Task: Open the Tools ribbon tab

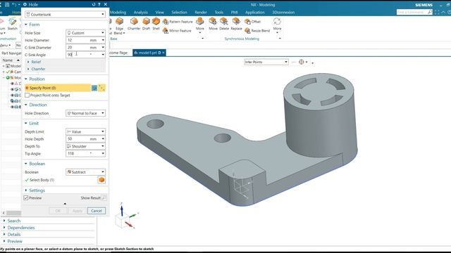Action: click(x=219, y=13)
